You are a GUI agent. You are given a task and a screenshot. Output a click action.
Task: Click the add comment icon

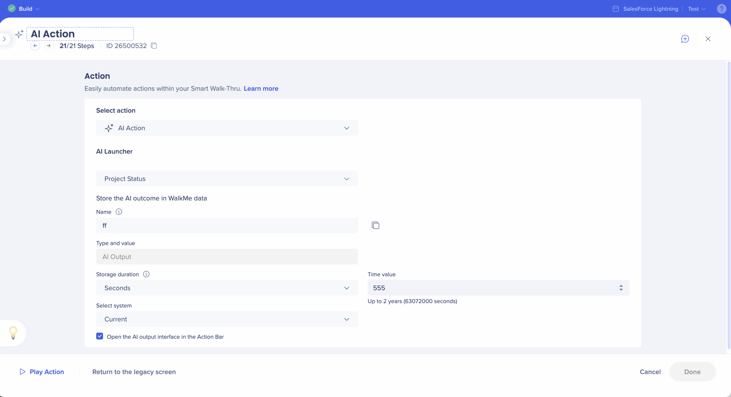(x=685, y=39)
